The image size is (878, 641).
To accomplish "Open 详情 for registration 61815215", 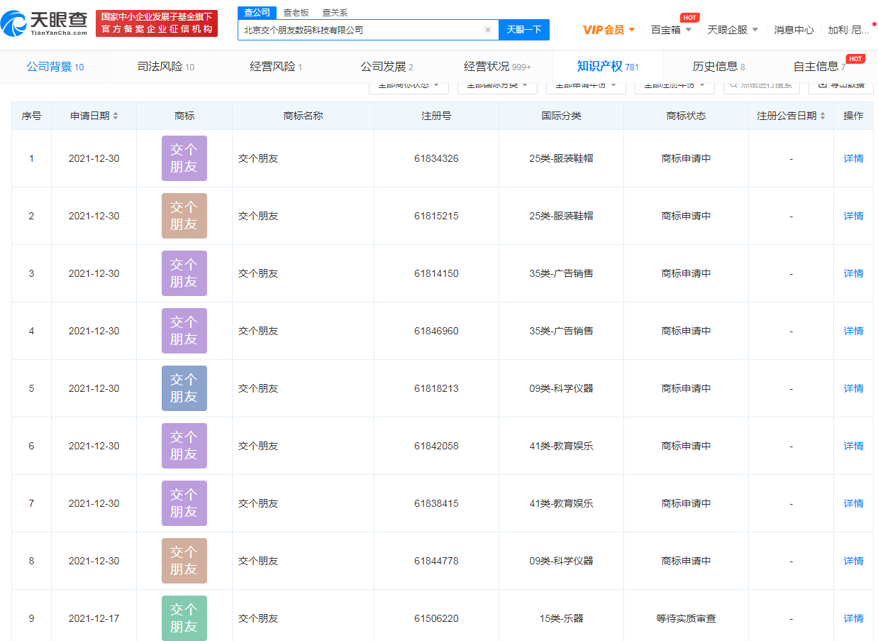I will 854,216.
